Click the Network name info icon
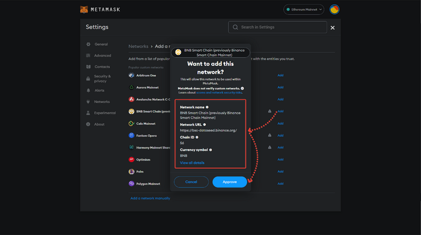The image size is (421, 235). coord(207,108)
